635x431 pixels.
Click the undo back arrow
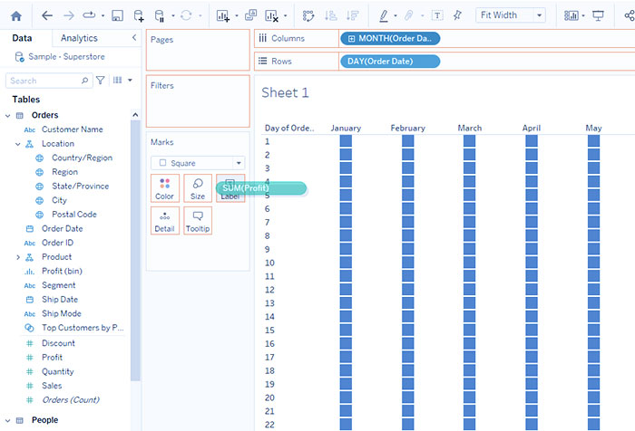pos(47,15)
